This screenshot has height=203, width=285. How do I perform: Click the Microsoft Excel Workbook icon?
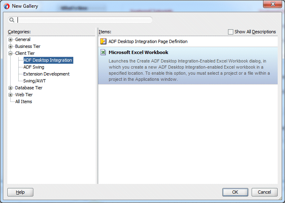click(x=103, y=52)
